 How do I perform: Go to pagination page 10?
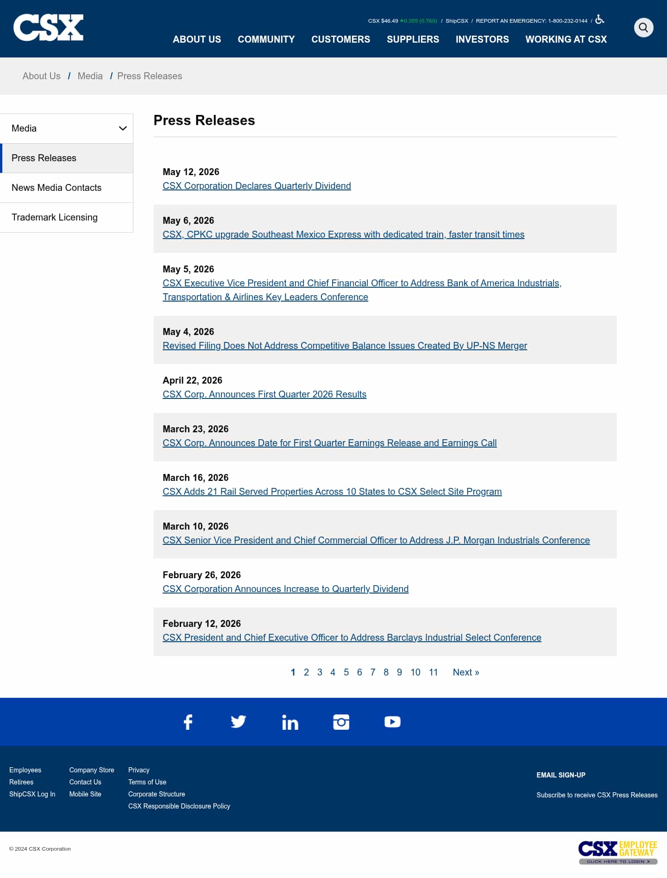tap(415, 672)
